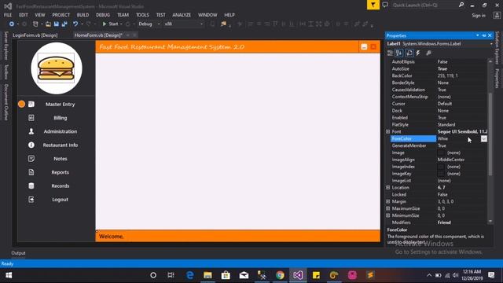The image size is (503, 283).
Task: Open the Output panel tab
Action: (18, 253)
